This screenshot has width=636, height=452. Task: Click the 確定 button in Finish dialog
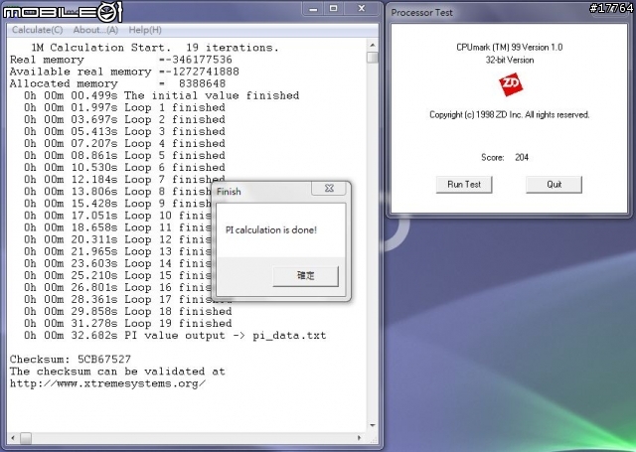[305, 276]
